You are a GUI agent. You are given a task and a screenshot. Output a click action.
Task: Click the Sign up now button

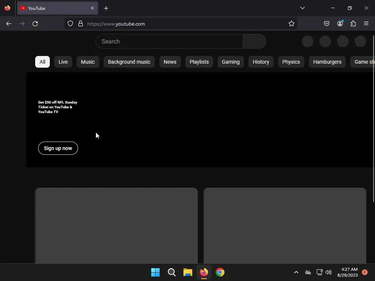pos(58,148)
